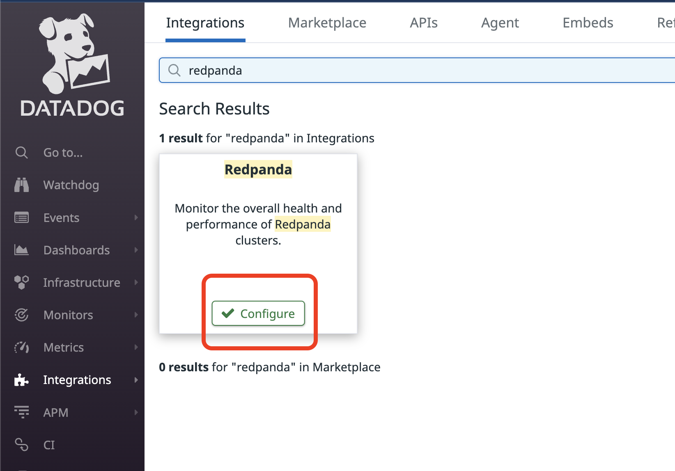Click the Events list icon
The height and width of the screenshot is (471, 675).
click(x=21, y=217)
